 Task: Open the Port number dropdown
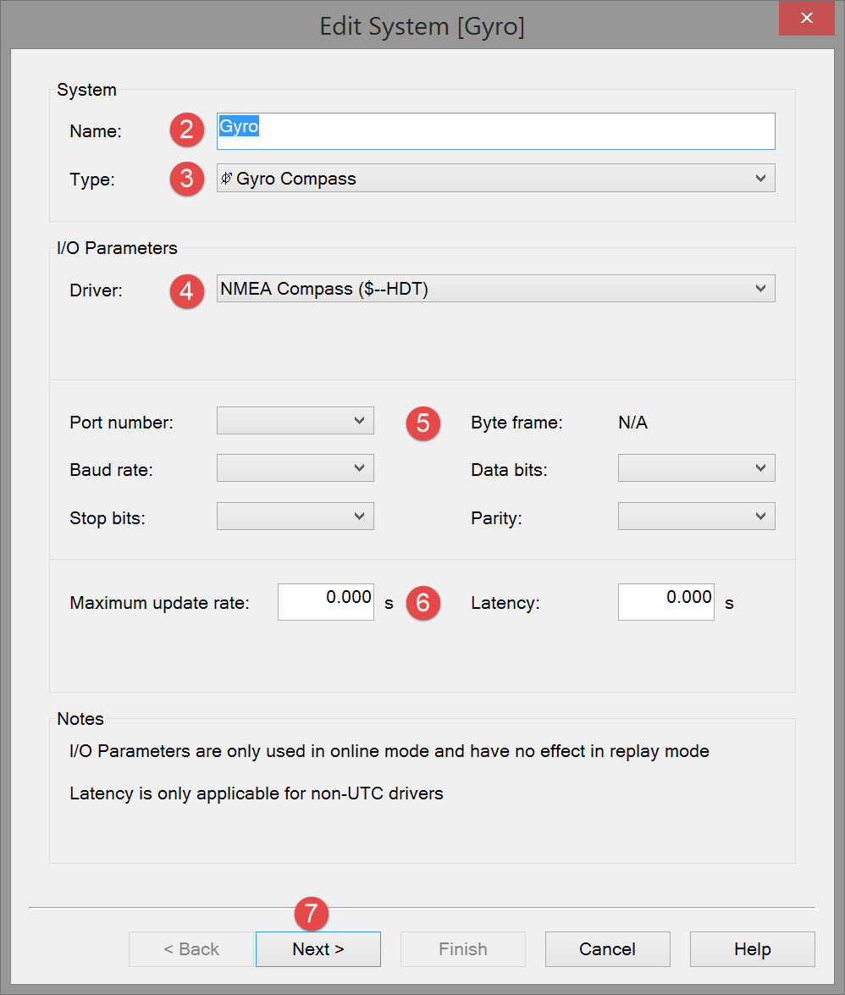pyautogui.click(x=295, y=421)
